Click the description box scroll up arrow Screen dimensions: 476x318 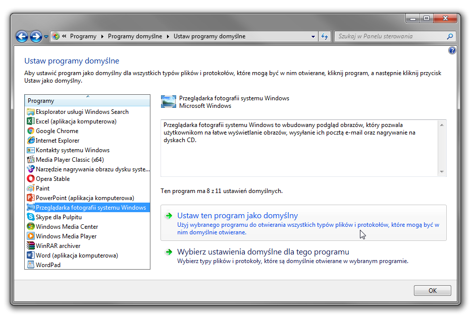point(442,125)
